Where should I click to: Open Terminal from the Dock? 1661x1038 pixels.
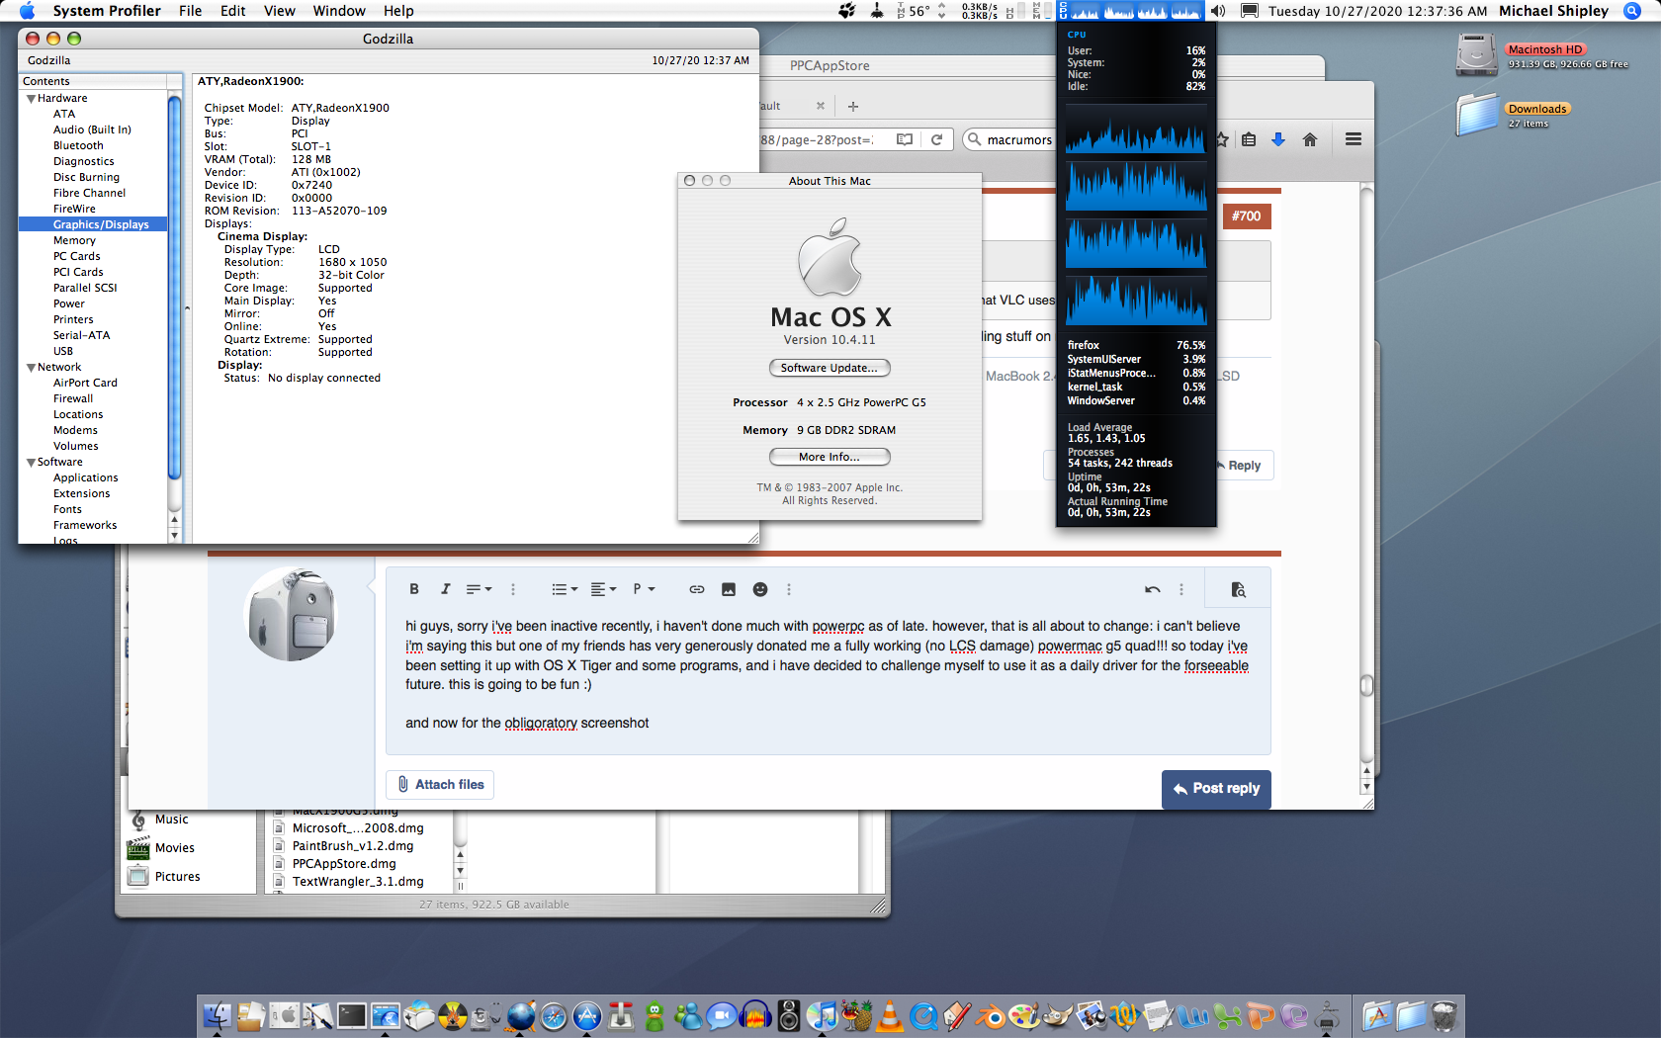click(352, 1015)
